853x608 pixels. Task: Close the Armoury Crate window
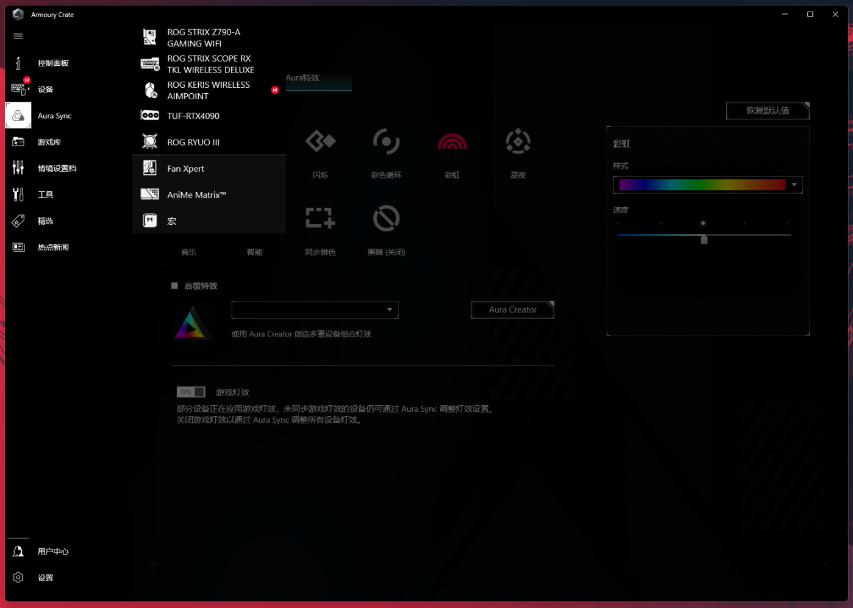(x=835, y=14)
